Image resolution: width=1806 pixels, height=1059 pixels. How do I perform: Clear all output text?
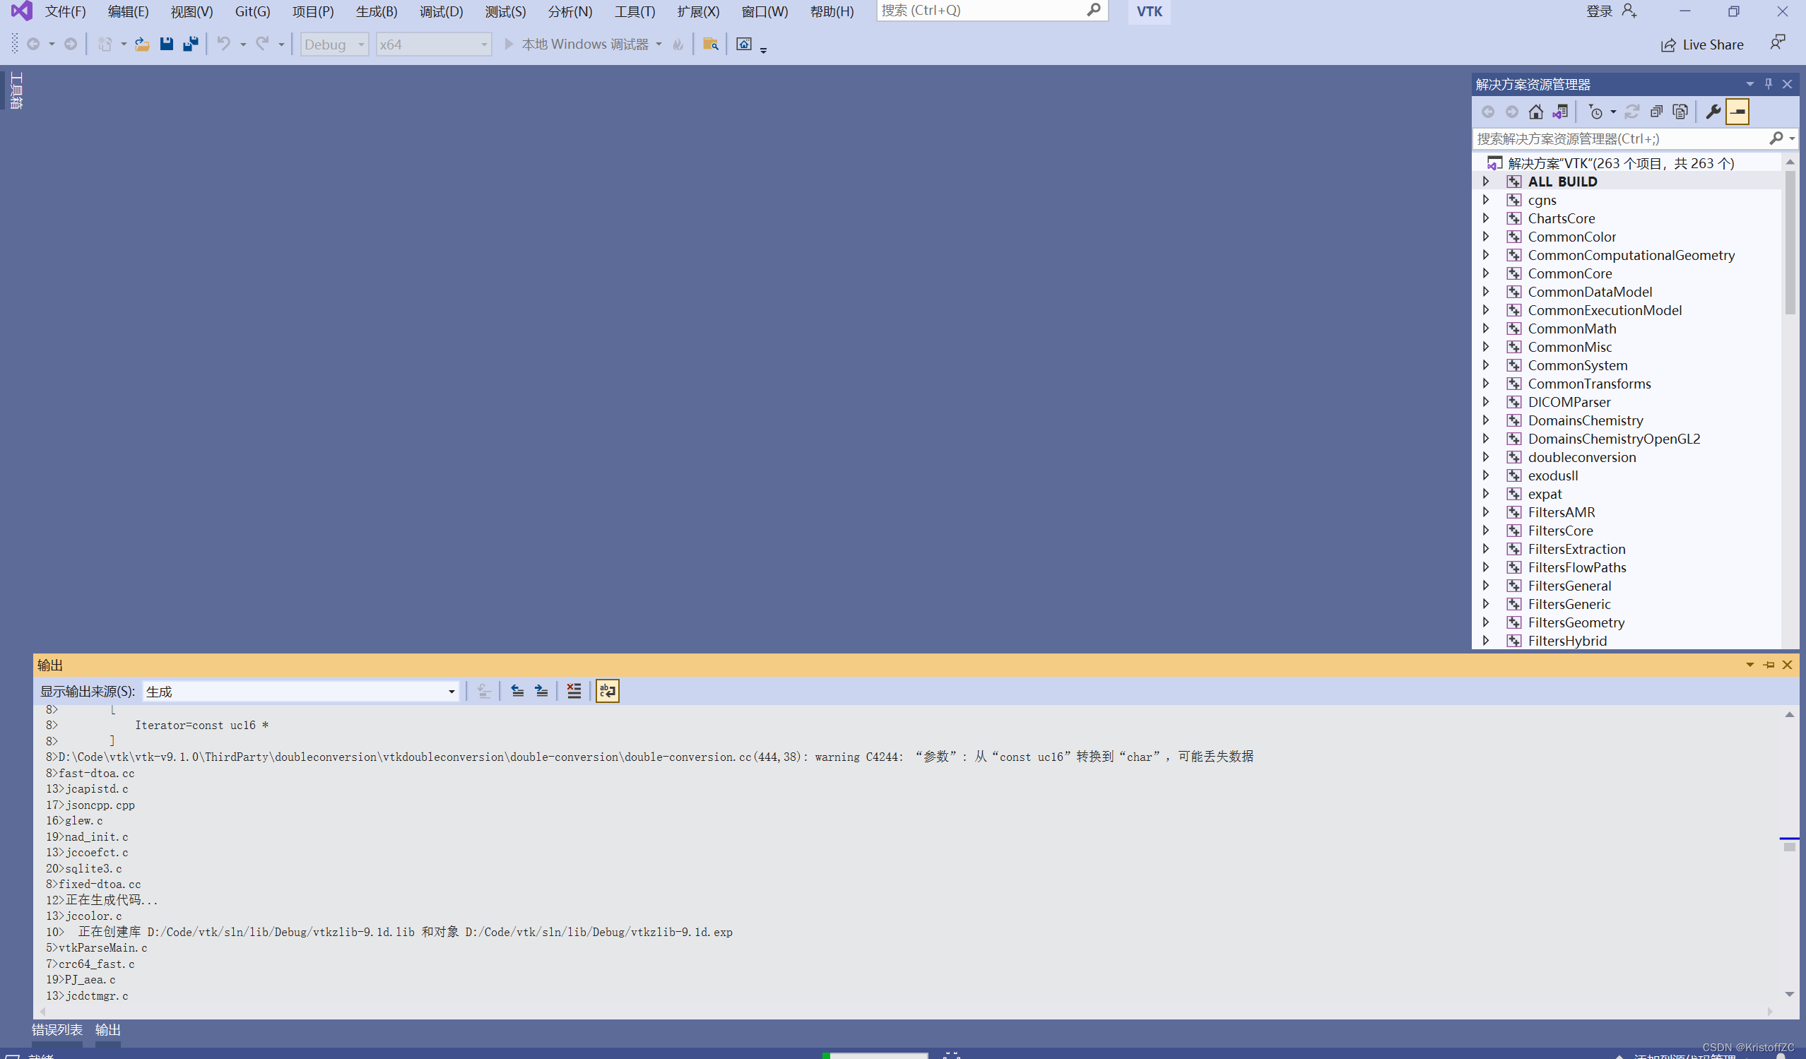[574, 691]
